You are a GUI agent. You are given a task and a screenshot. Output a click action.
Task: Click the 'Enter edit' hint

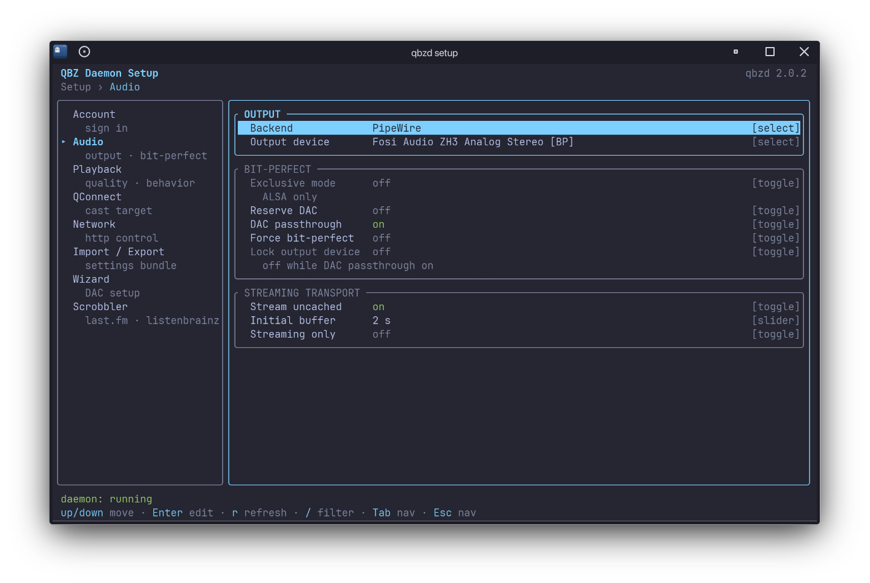(183, 513)
